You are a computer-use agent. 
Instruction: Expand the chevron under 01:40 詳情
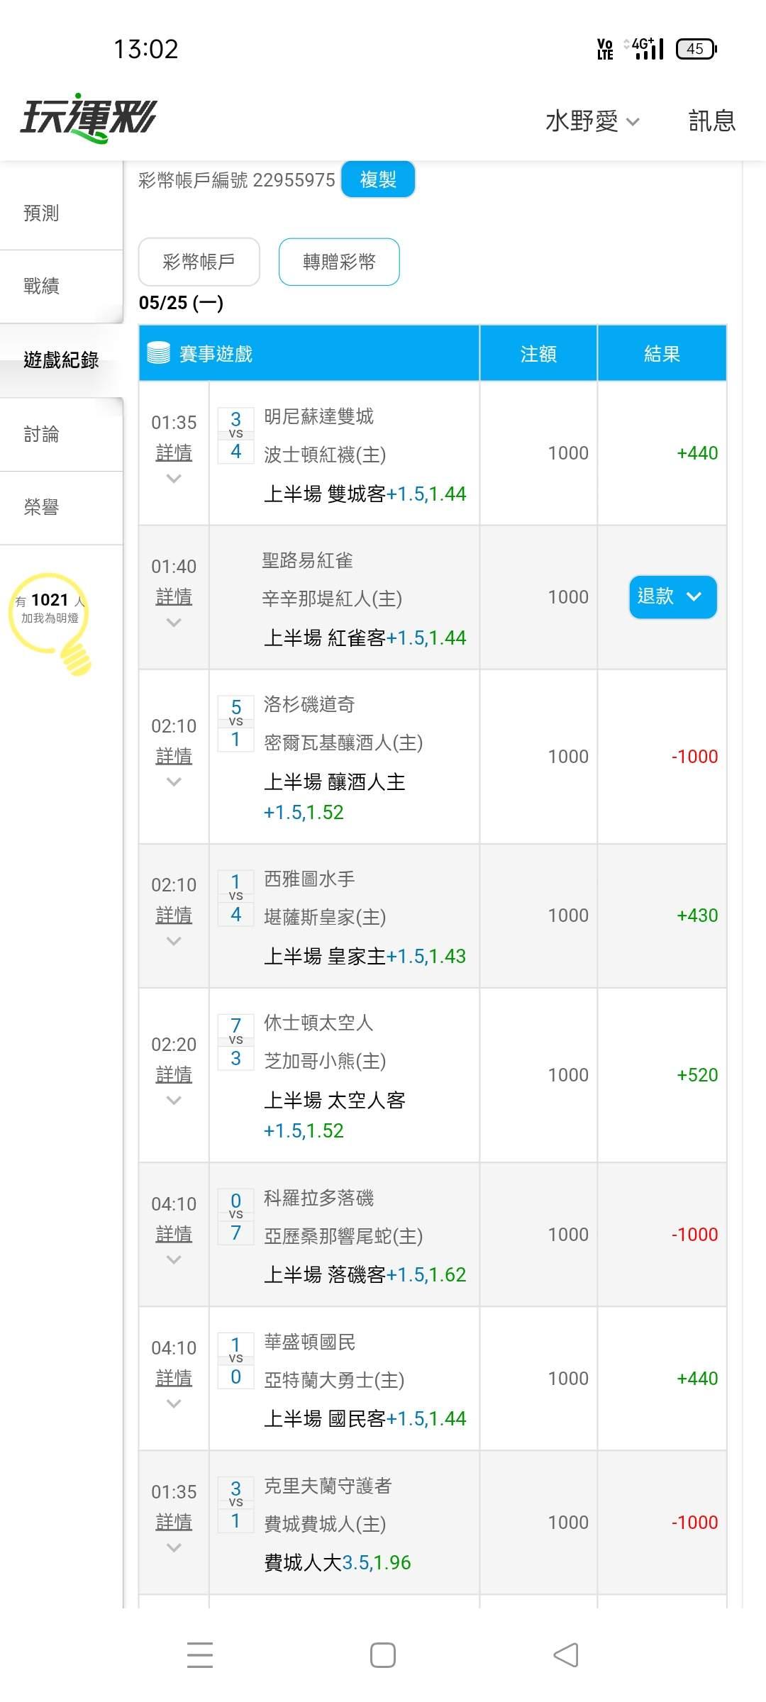[174, 623]
